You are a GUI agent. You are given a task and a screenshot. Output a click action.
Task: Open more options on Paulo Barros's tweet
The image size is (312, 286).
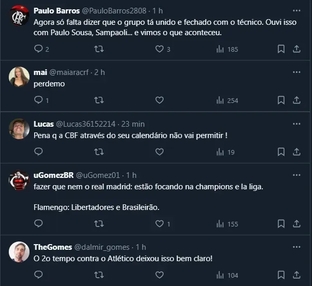click(296, 10)
